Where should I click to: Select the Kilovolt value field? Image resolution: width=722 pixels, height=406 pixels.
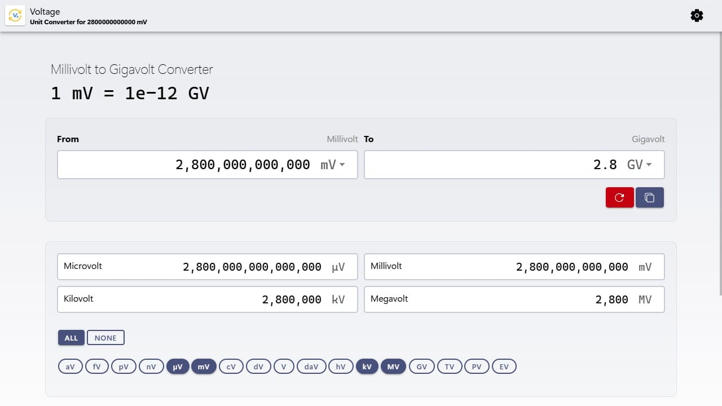click(207, 299)
